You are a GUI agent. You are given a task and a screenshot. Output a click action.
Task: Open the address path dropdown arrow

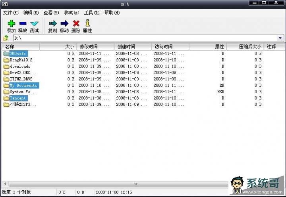coord(280,38)
